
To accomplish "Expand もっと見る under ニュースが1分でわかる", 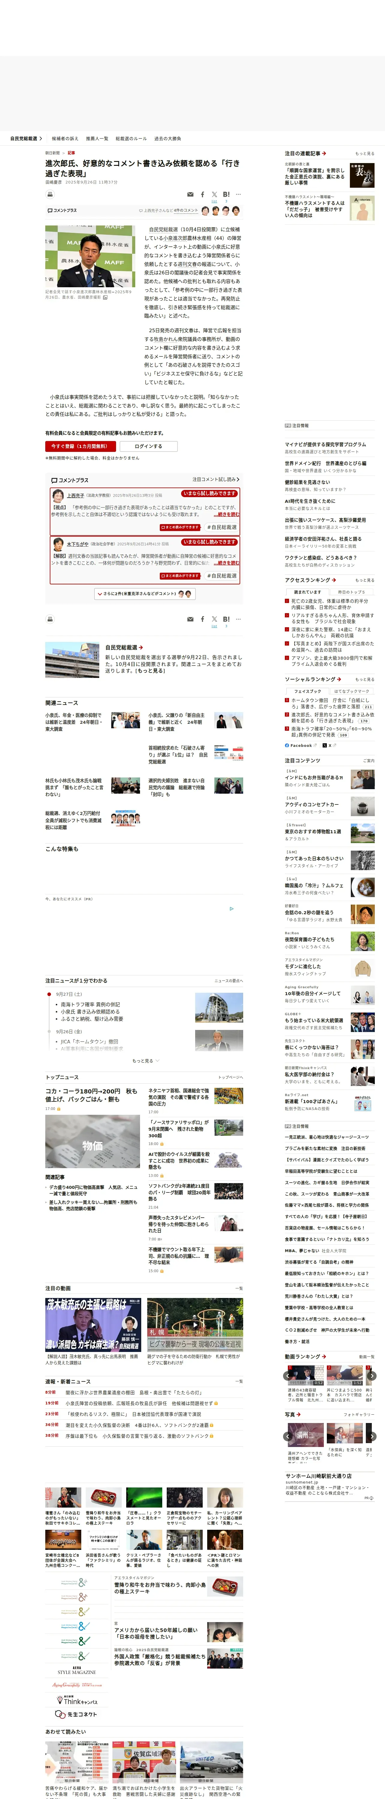I will coord(145,1061).
